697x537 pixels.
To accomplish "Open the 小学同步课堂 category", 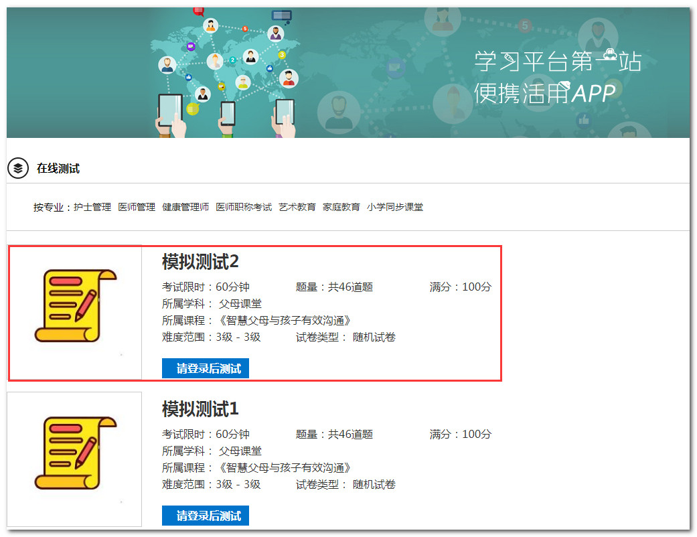I will point(395,208).
